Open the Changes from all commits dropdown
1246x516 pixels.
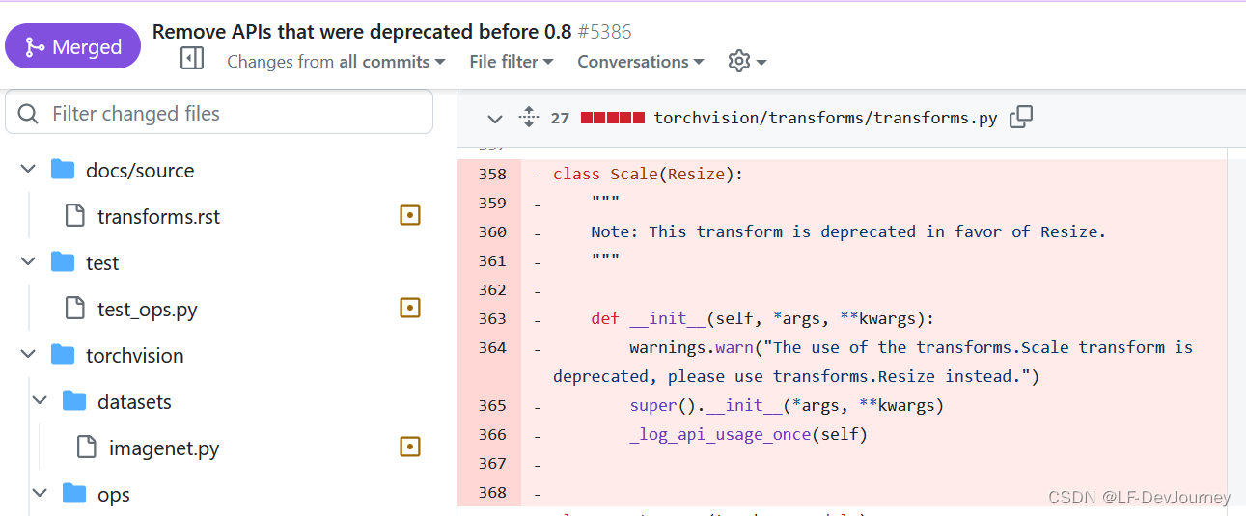pyautogui.click(x=336, y=61)
